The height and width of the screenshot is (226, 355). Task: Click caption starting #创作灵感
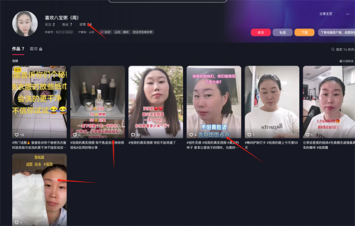click(213, 145)
